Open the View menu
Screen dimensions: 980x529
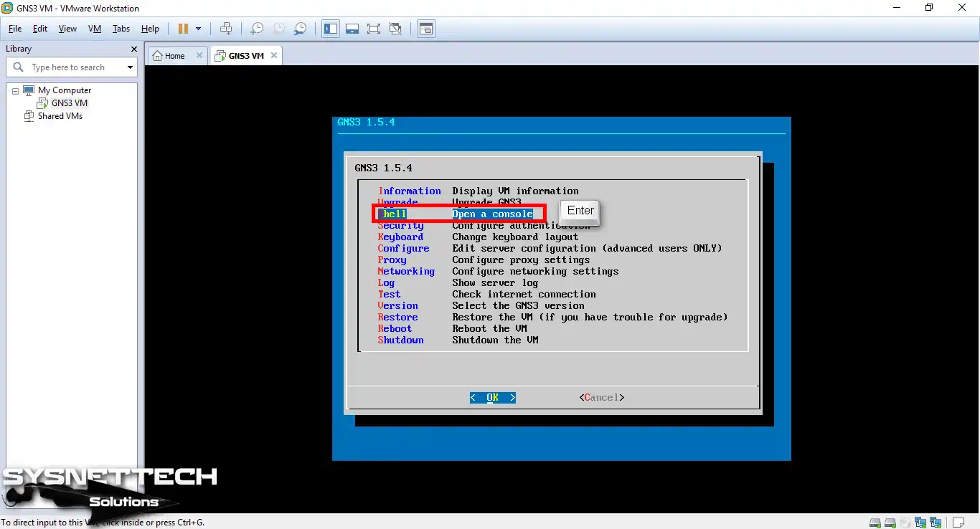click(x=67, y=29)
